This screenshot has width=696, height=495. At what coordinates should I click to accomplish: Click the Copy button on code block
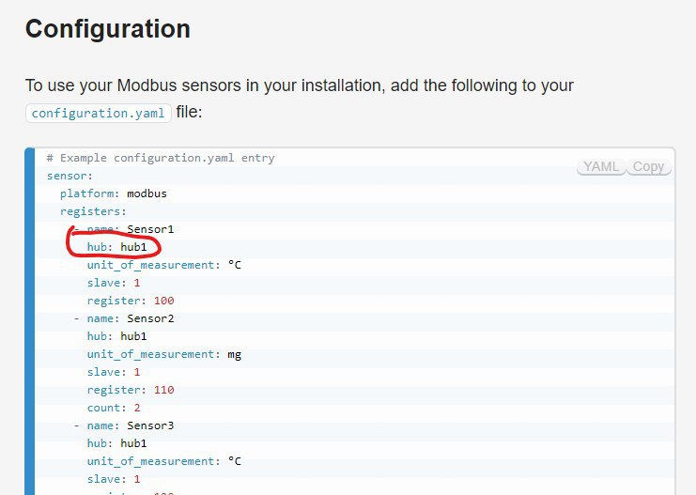pyautogui.click(x=648, y=167)
